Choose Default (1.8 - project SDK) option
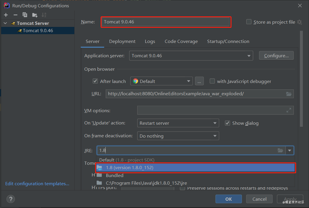Image resolution: width=309 pixels, height=208 pixels. 195,160
